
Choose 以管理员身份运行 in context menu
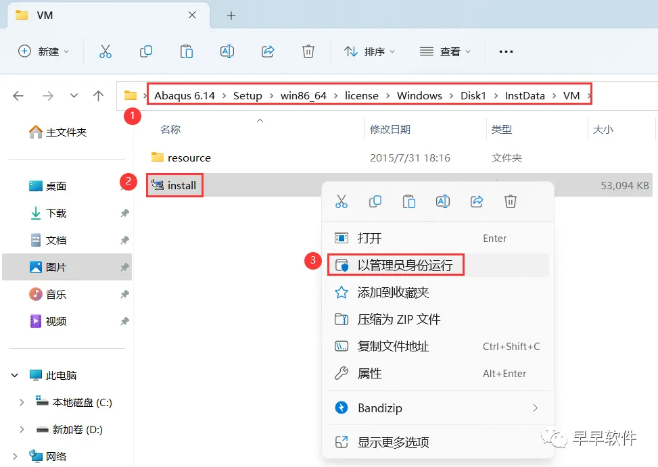[438, 266]
